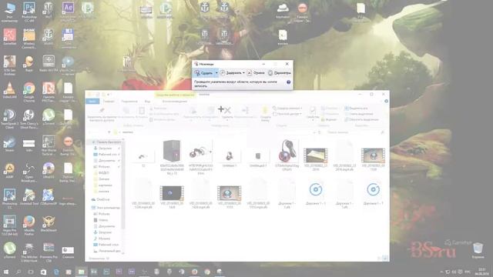Screen dimensions: 493x277
Task: Open the Этот компьютер desktop icon
Action: click(9, 8)
